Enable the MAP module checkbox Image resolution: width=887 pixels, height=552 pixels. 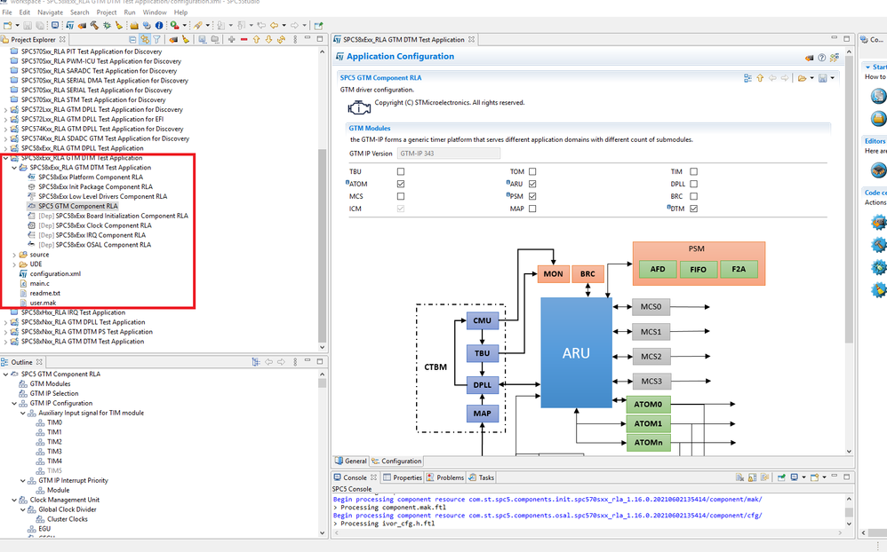[x=532, y=209]
